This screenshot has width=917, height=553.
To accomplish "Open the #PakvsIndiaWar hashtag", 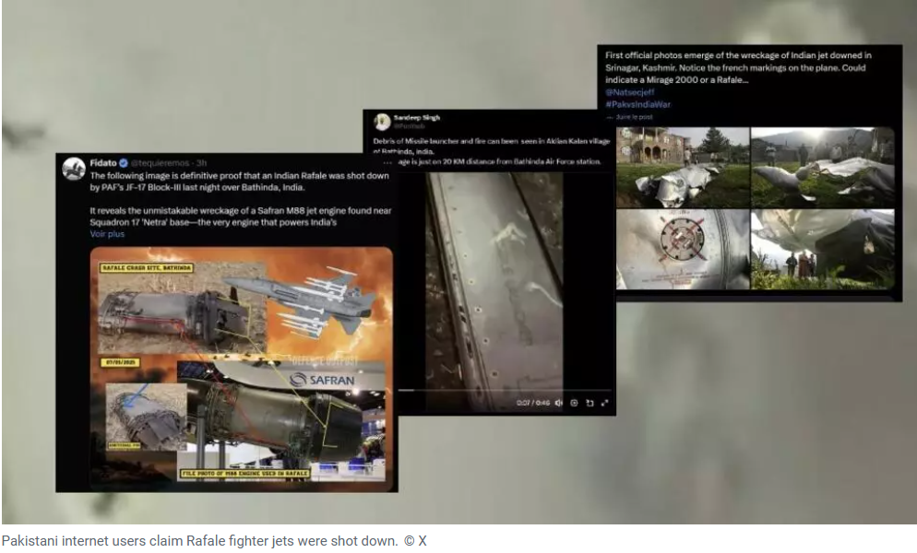I will pyautogui.click(x=638, y=105).
